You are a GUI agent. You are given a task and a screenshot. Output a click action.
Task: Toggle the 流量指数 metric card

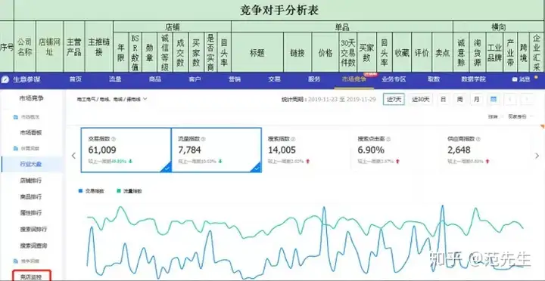[x=216, y=150]
